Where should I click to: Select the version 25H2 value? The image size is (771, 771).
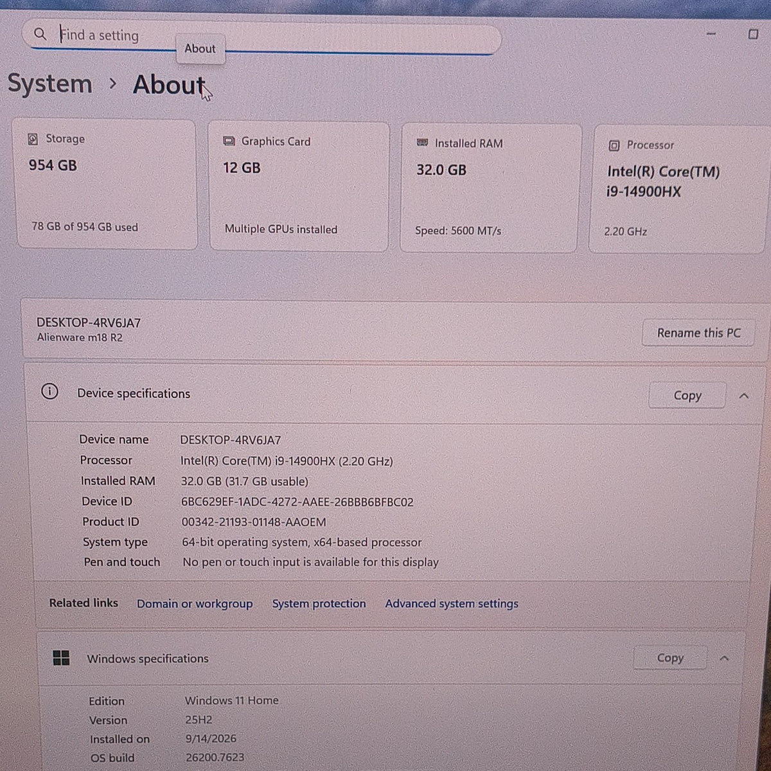click(199, 720)
